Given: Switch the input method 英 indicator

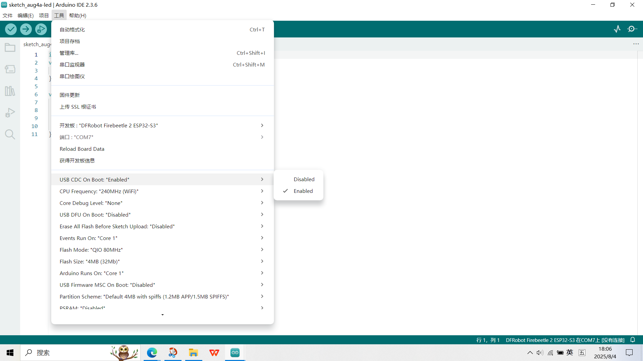Looking at the screenshot, I should (570, 353).
